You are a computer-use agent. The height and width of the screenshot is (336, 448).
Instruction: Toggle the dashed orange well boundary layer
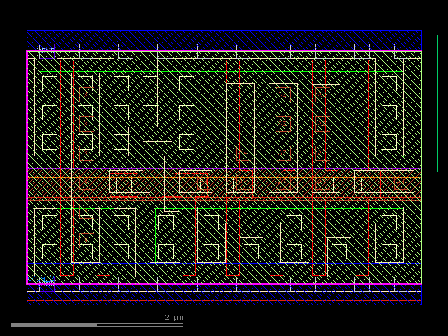click(224, 45)
